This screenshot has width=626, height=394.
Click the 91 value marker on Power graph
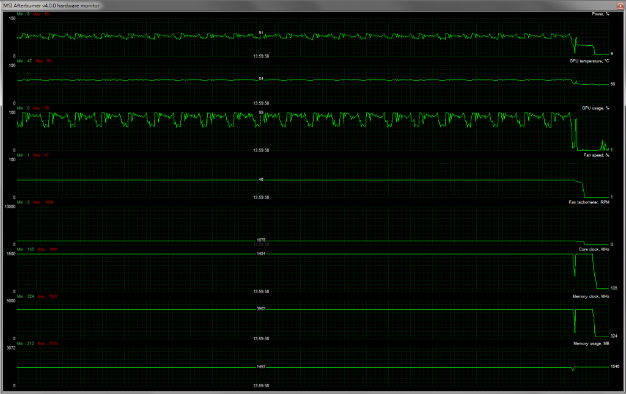click(x=261, y=32)
